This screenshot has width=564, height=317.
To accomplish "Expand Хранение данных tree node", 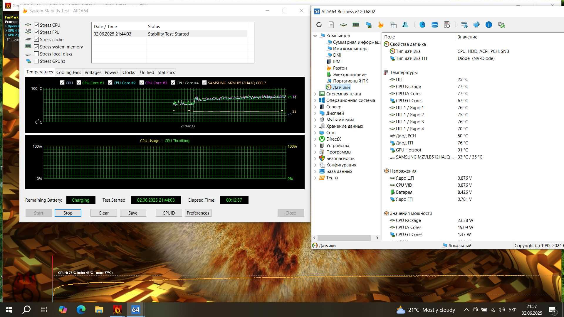I will pos(315,126).
